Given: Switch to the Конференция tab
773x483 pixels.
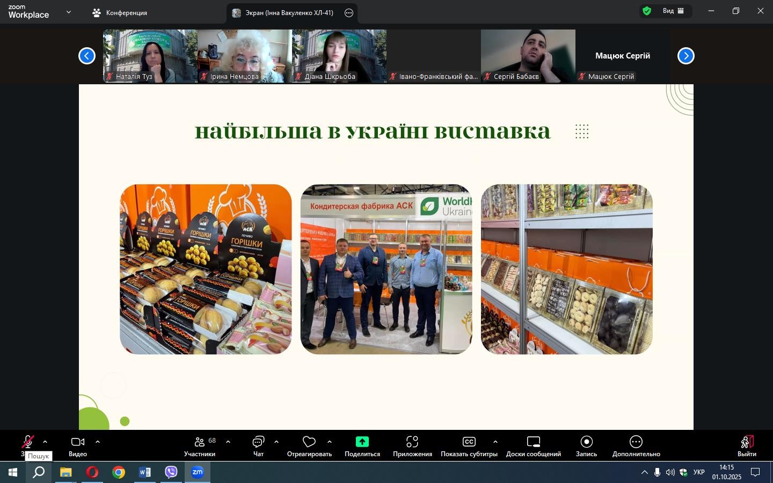Looking at the screenshot, I should click(120, 13).
